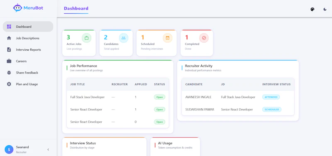
Task: Open the Active Jobs stat card
Action: coord(79,43)
